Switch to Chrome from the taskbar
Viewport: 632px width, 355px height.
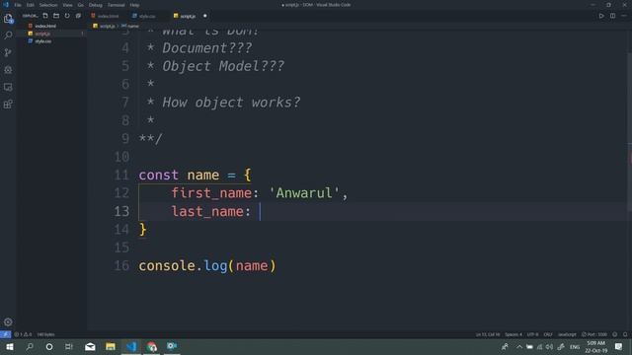tap(151, 346)
